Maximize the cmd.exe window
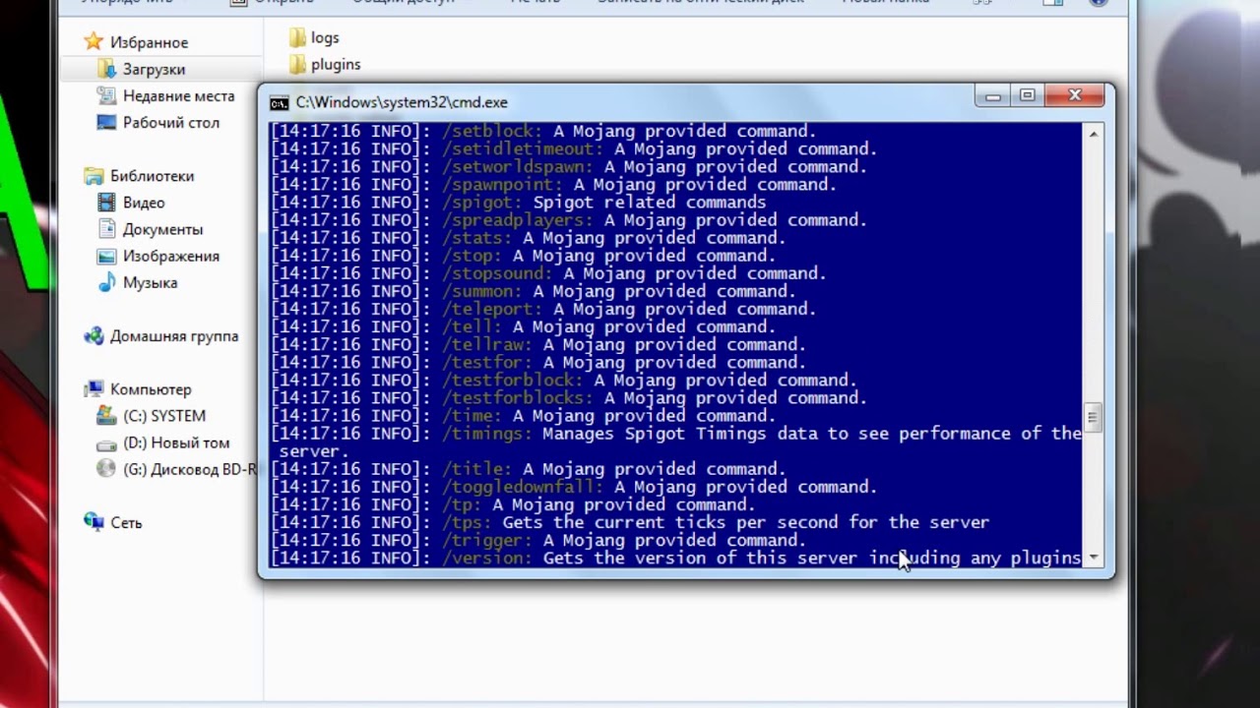Screen dimensions: 1260x708 1027,95
